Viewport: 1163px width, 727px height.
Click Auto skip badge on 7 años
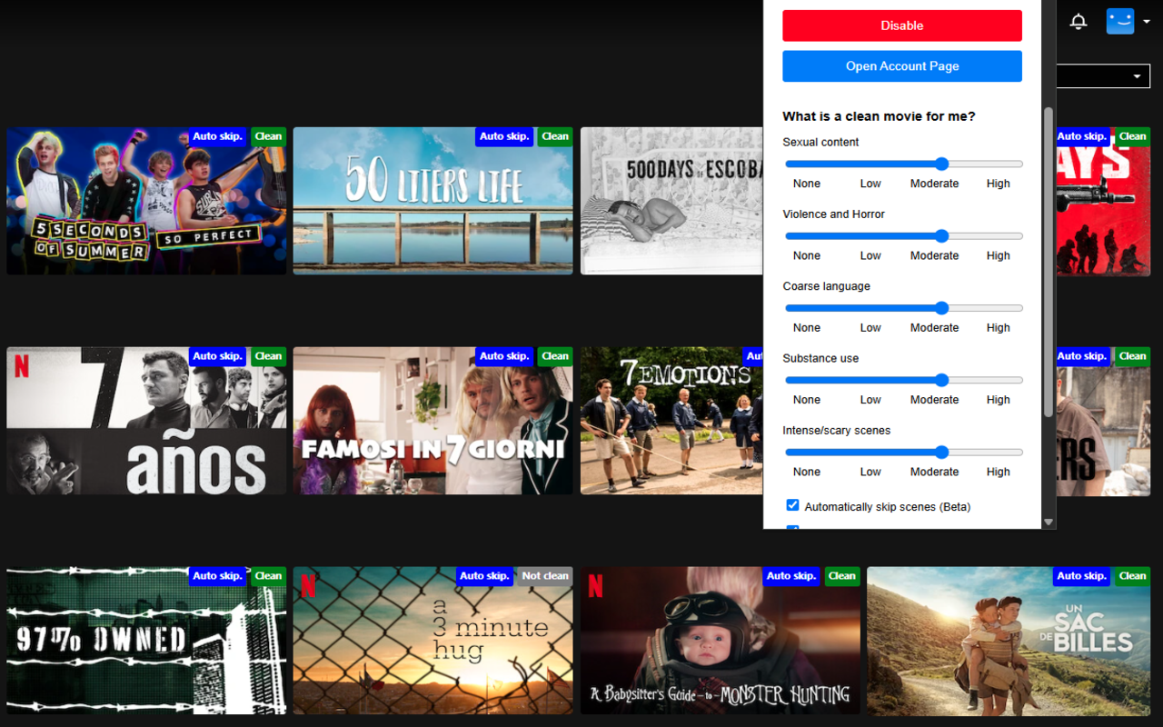tap(217, 356)
